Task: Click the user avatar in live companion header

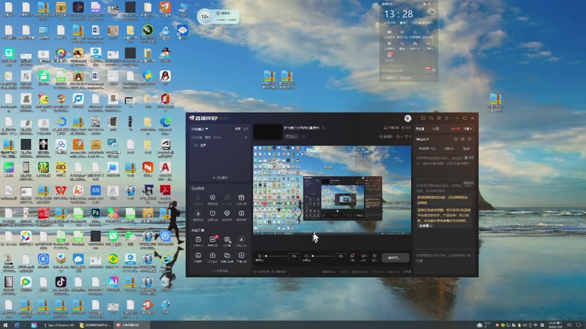Action: [408, 118]
